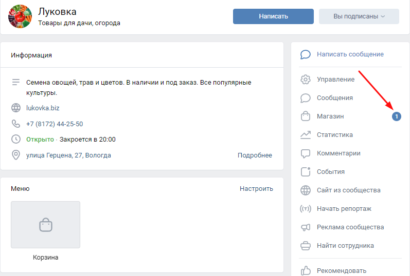This screenshot has height=276, width=410.
Task: Open Сообщения via speech bubble icon
Action: [306, 98]
